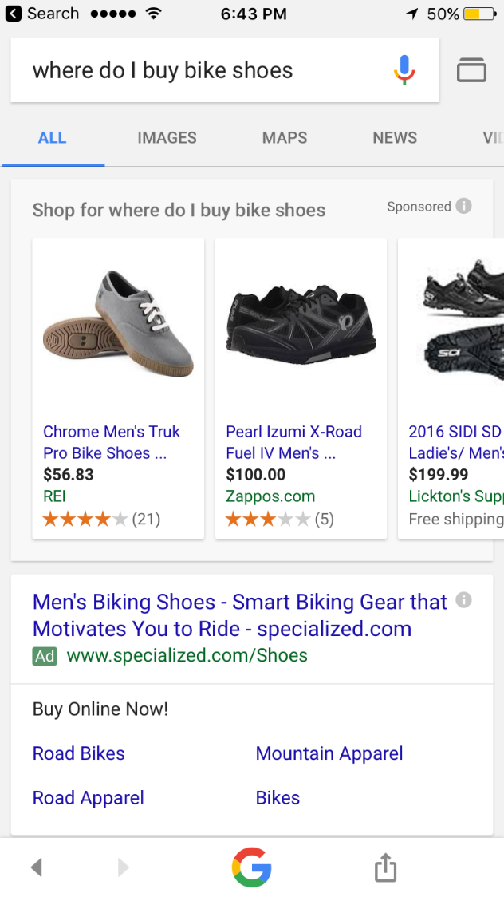Open the share icon in the bottom toolbar

(x=385, y=867)
